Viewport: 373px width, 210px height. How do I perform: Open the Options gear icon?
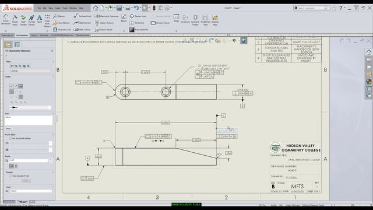(167, 8)
